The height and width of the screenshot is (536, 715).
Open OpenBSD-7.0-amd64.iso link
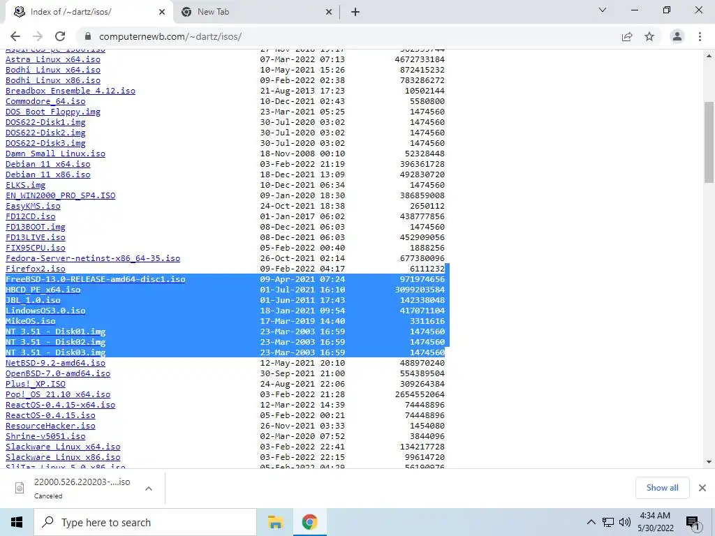(58, 374)
